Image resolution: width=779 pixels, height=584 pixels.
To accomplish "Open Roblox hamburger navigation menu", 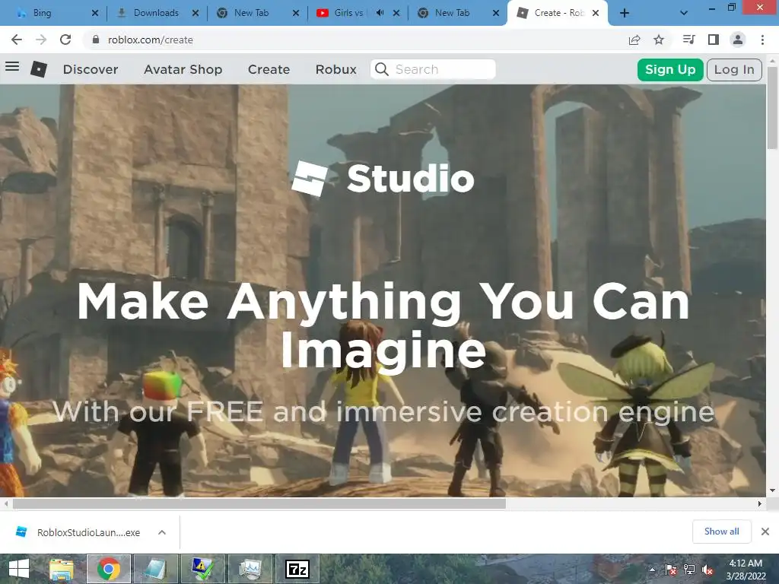I will tap(12, 67).
